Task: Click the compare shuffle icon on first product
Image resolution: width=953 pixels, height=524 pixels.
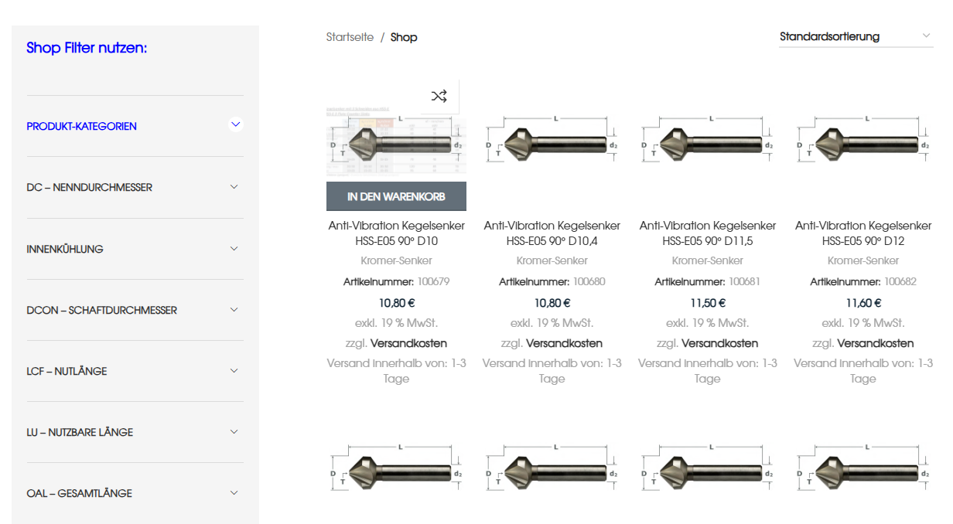Action: 439,97
